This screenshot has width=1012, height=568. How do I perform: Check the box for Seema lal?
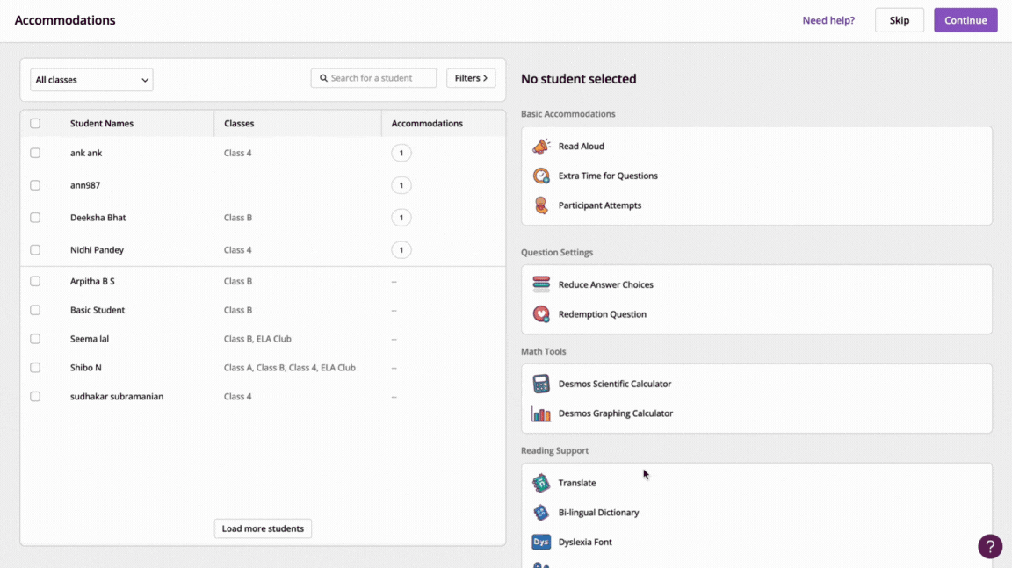[35, 339]
